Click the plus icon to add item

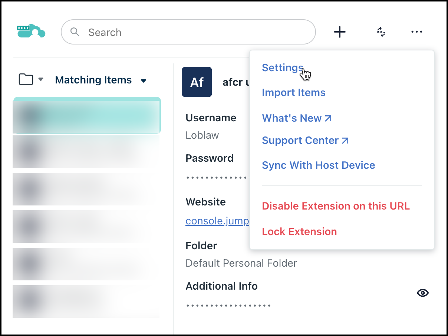(339, 32)
